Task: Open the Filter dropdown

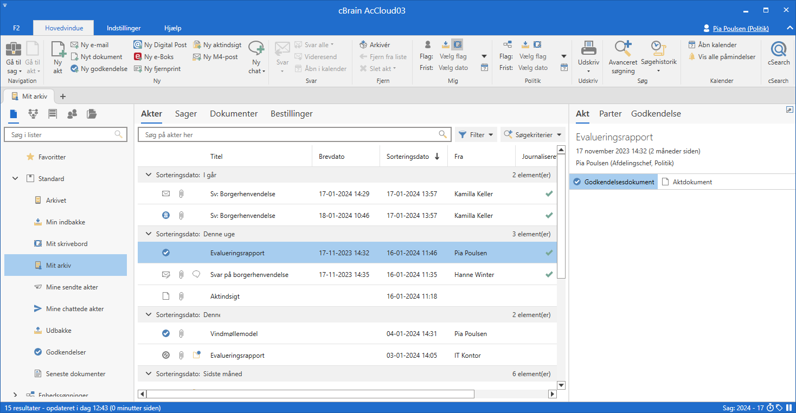Action: pyautogui.click(x=476, y=135)
